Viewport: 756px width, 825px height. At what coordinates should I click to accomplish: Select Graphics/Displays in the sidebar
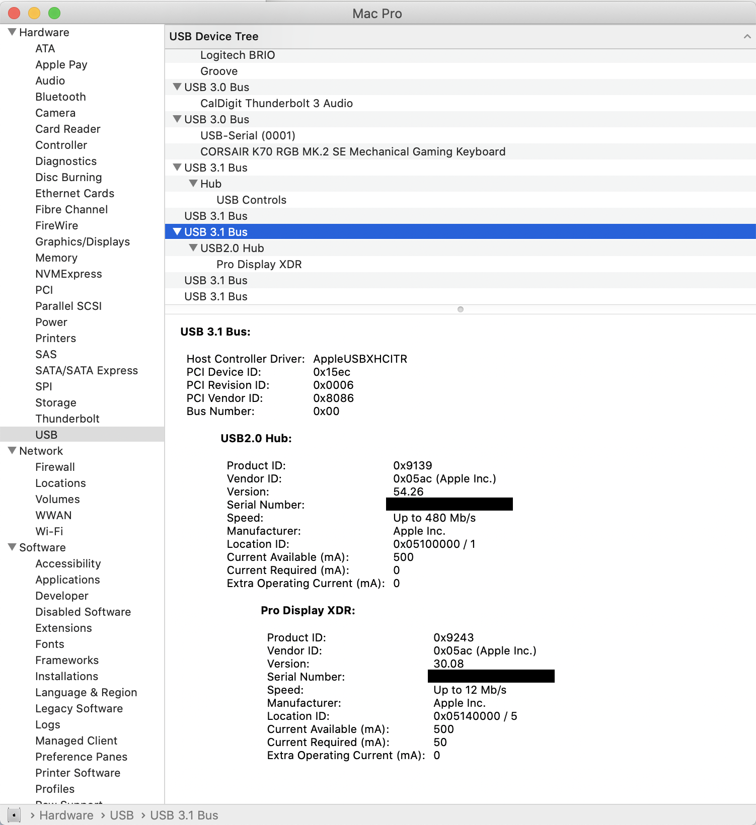point(83,242)
